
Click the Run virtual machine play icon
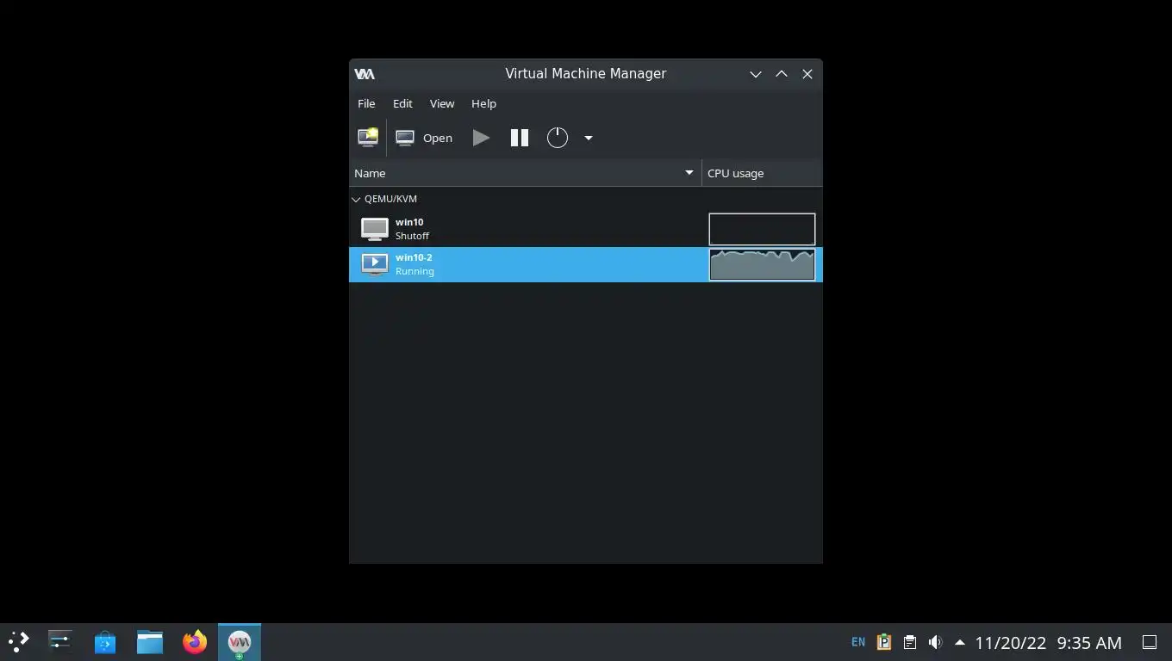[x=481, y=138]
